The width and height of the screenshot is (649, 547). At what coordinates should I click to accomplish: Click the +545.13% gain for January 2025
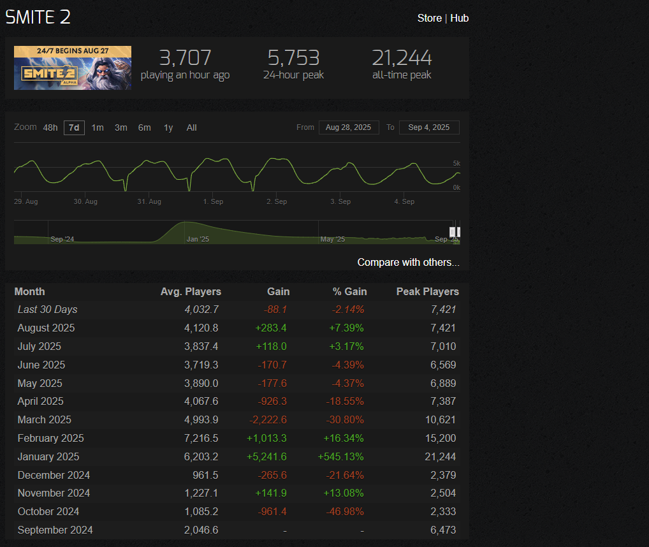pyautogui.click(x=340, y=457)
